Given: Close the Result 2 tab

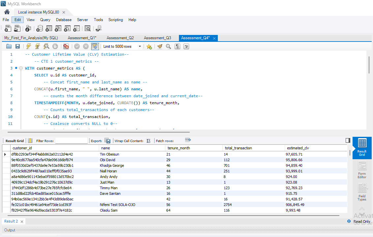Looking at the screenshot, I should tap(22, 222).
